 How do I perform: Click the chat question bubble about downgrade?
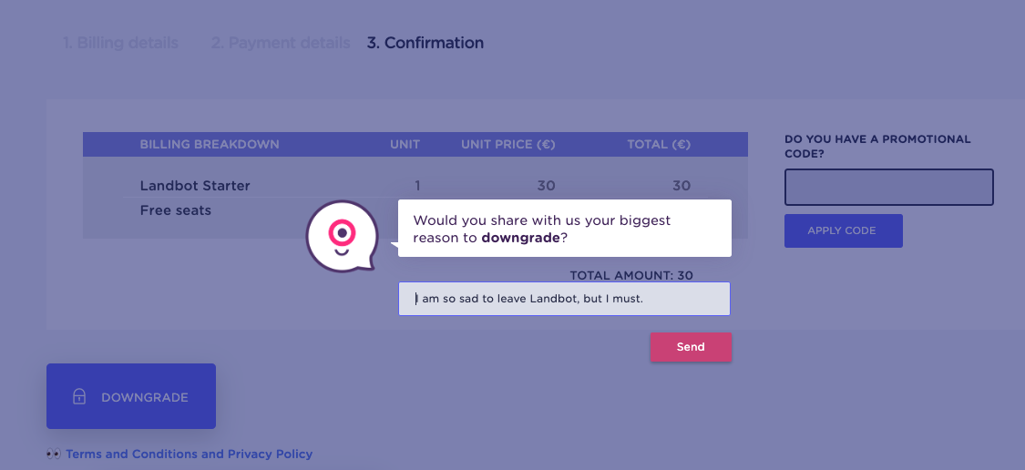[x=565, y=228]
